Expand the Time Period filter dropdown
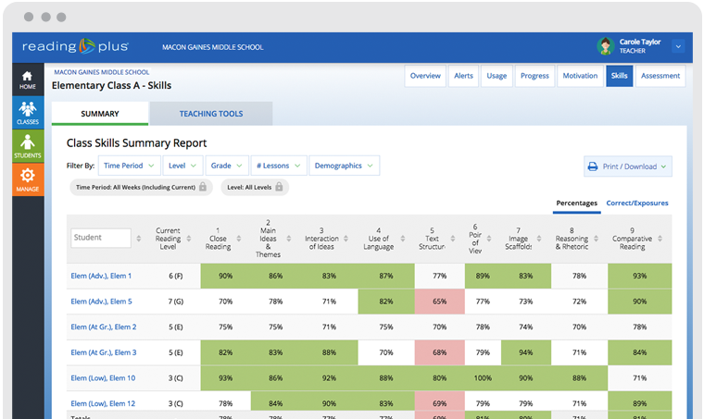 (128, 166)
